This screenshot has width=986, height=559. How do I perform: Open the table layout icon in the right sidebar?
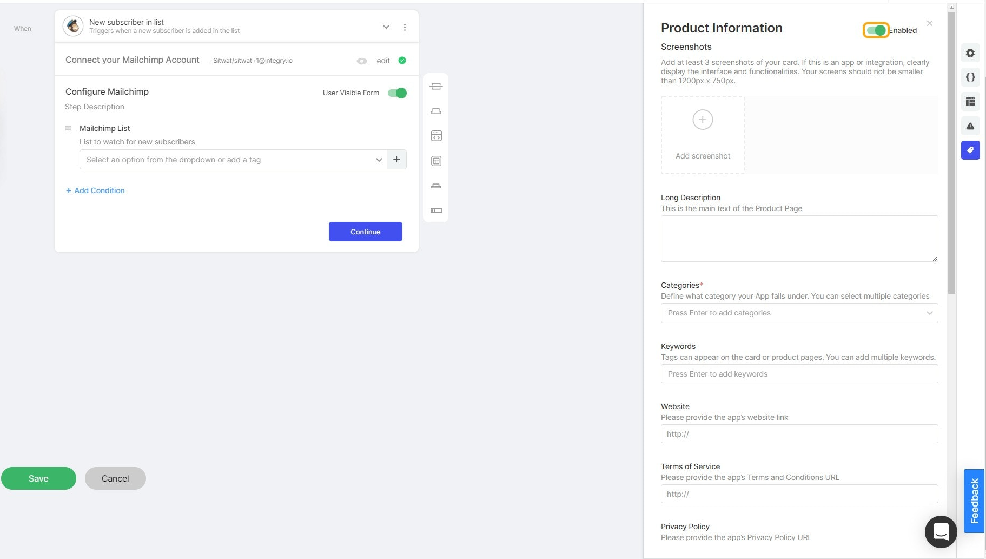pyautogui.click(x=970, y=102)
